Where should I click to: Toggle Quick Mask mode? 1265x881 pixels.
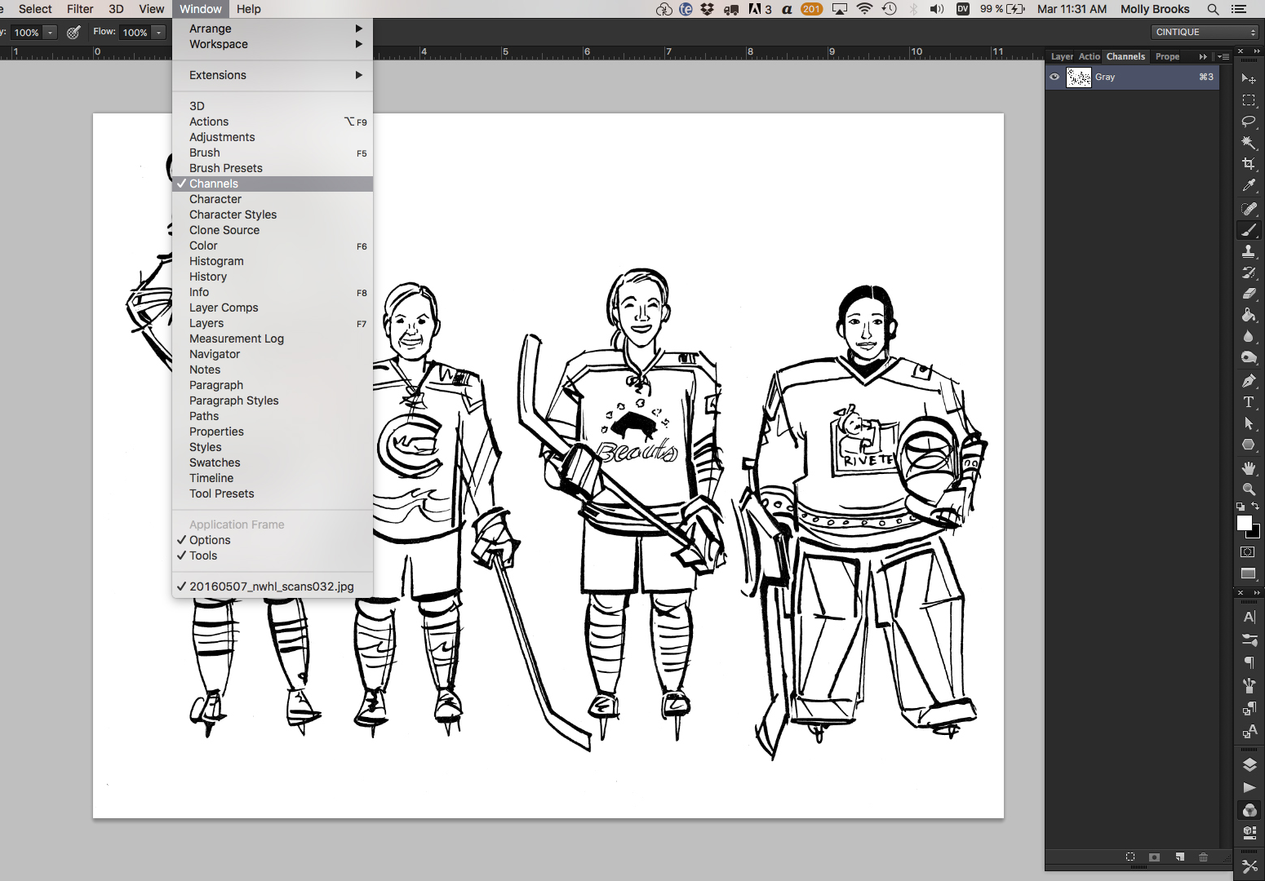pos(1248,552)
